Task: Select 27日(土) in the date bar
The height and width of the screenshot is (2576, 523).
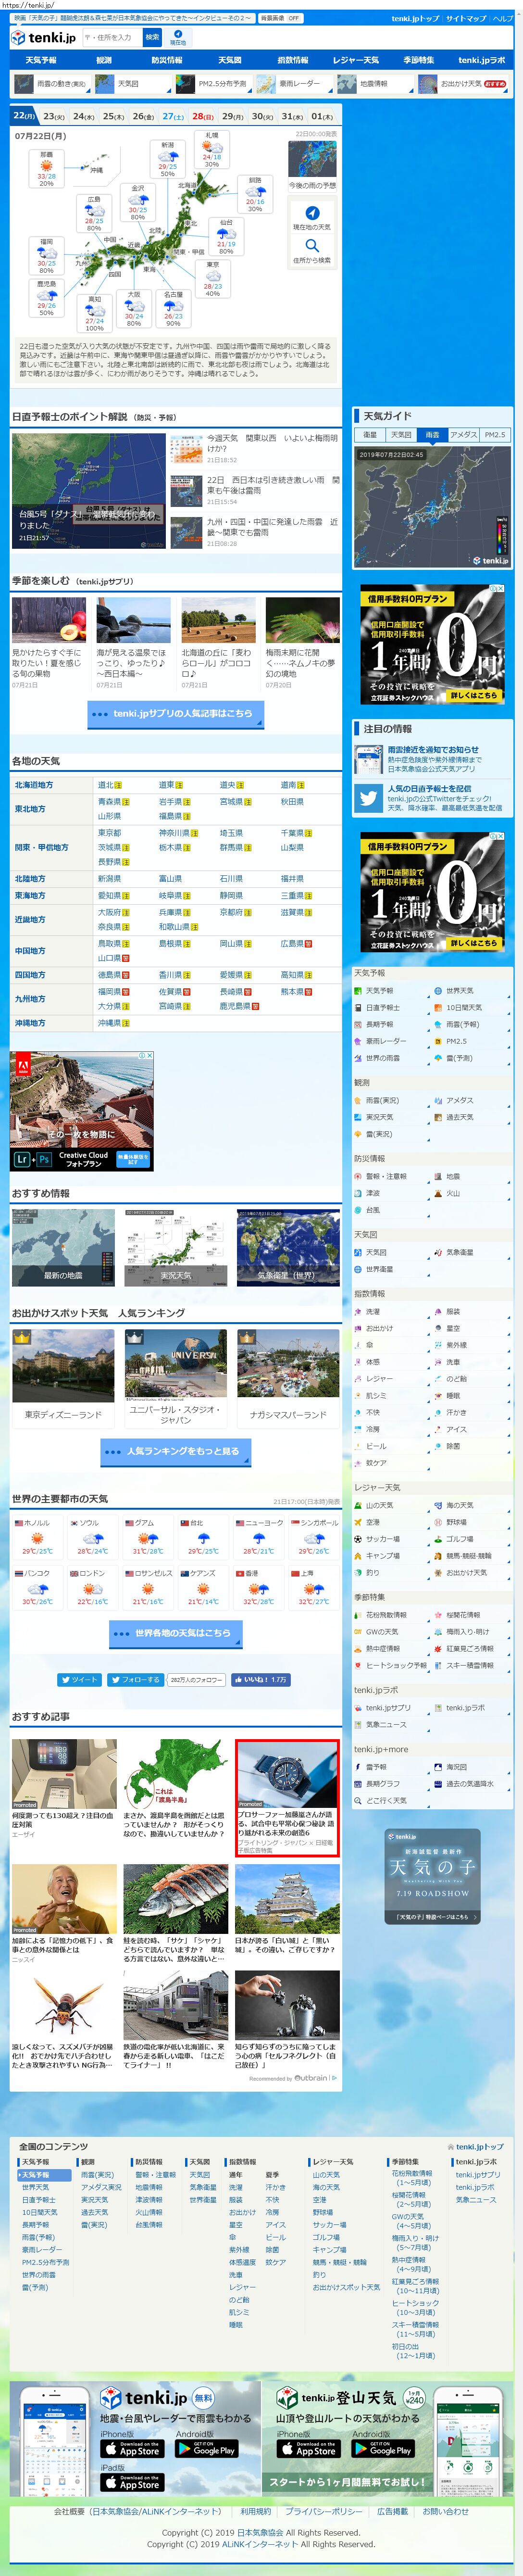Action: (x=173, y=116)
